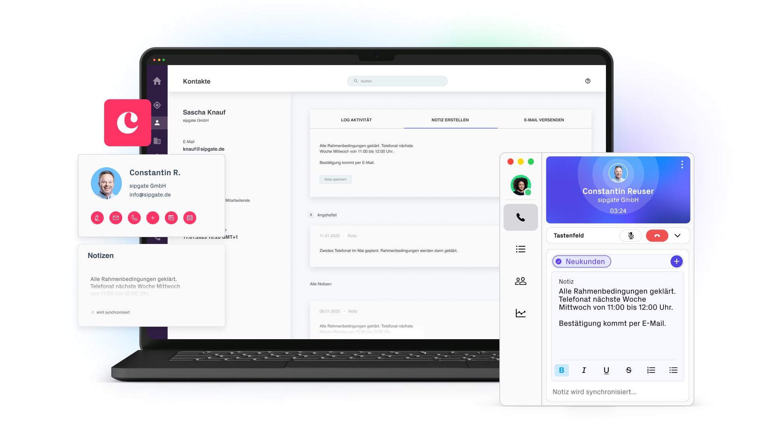Toggle italic formatting in note editor

[584, 370]
